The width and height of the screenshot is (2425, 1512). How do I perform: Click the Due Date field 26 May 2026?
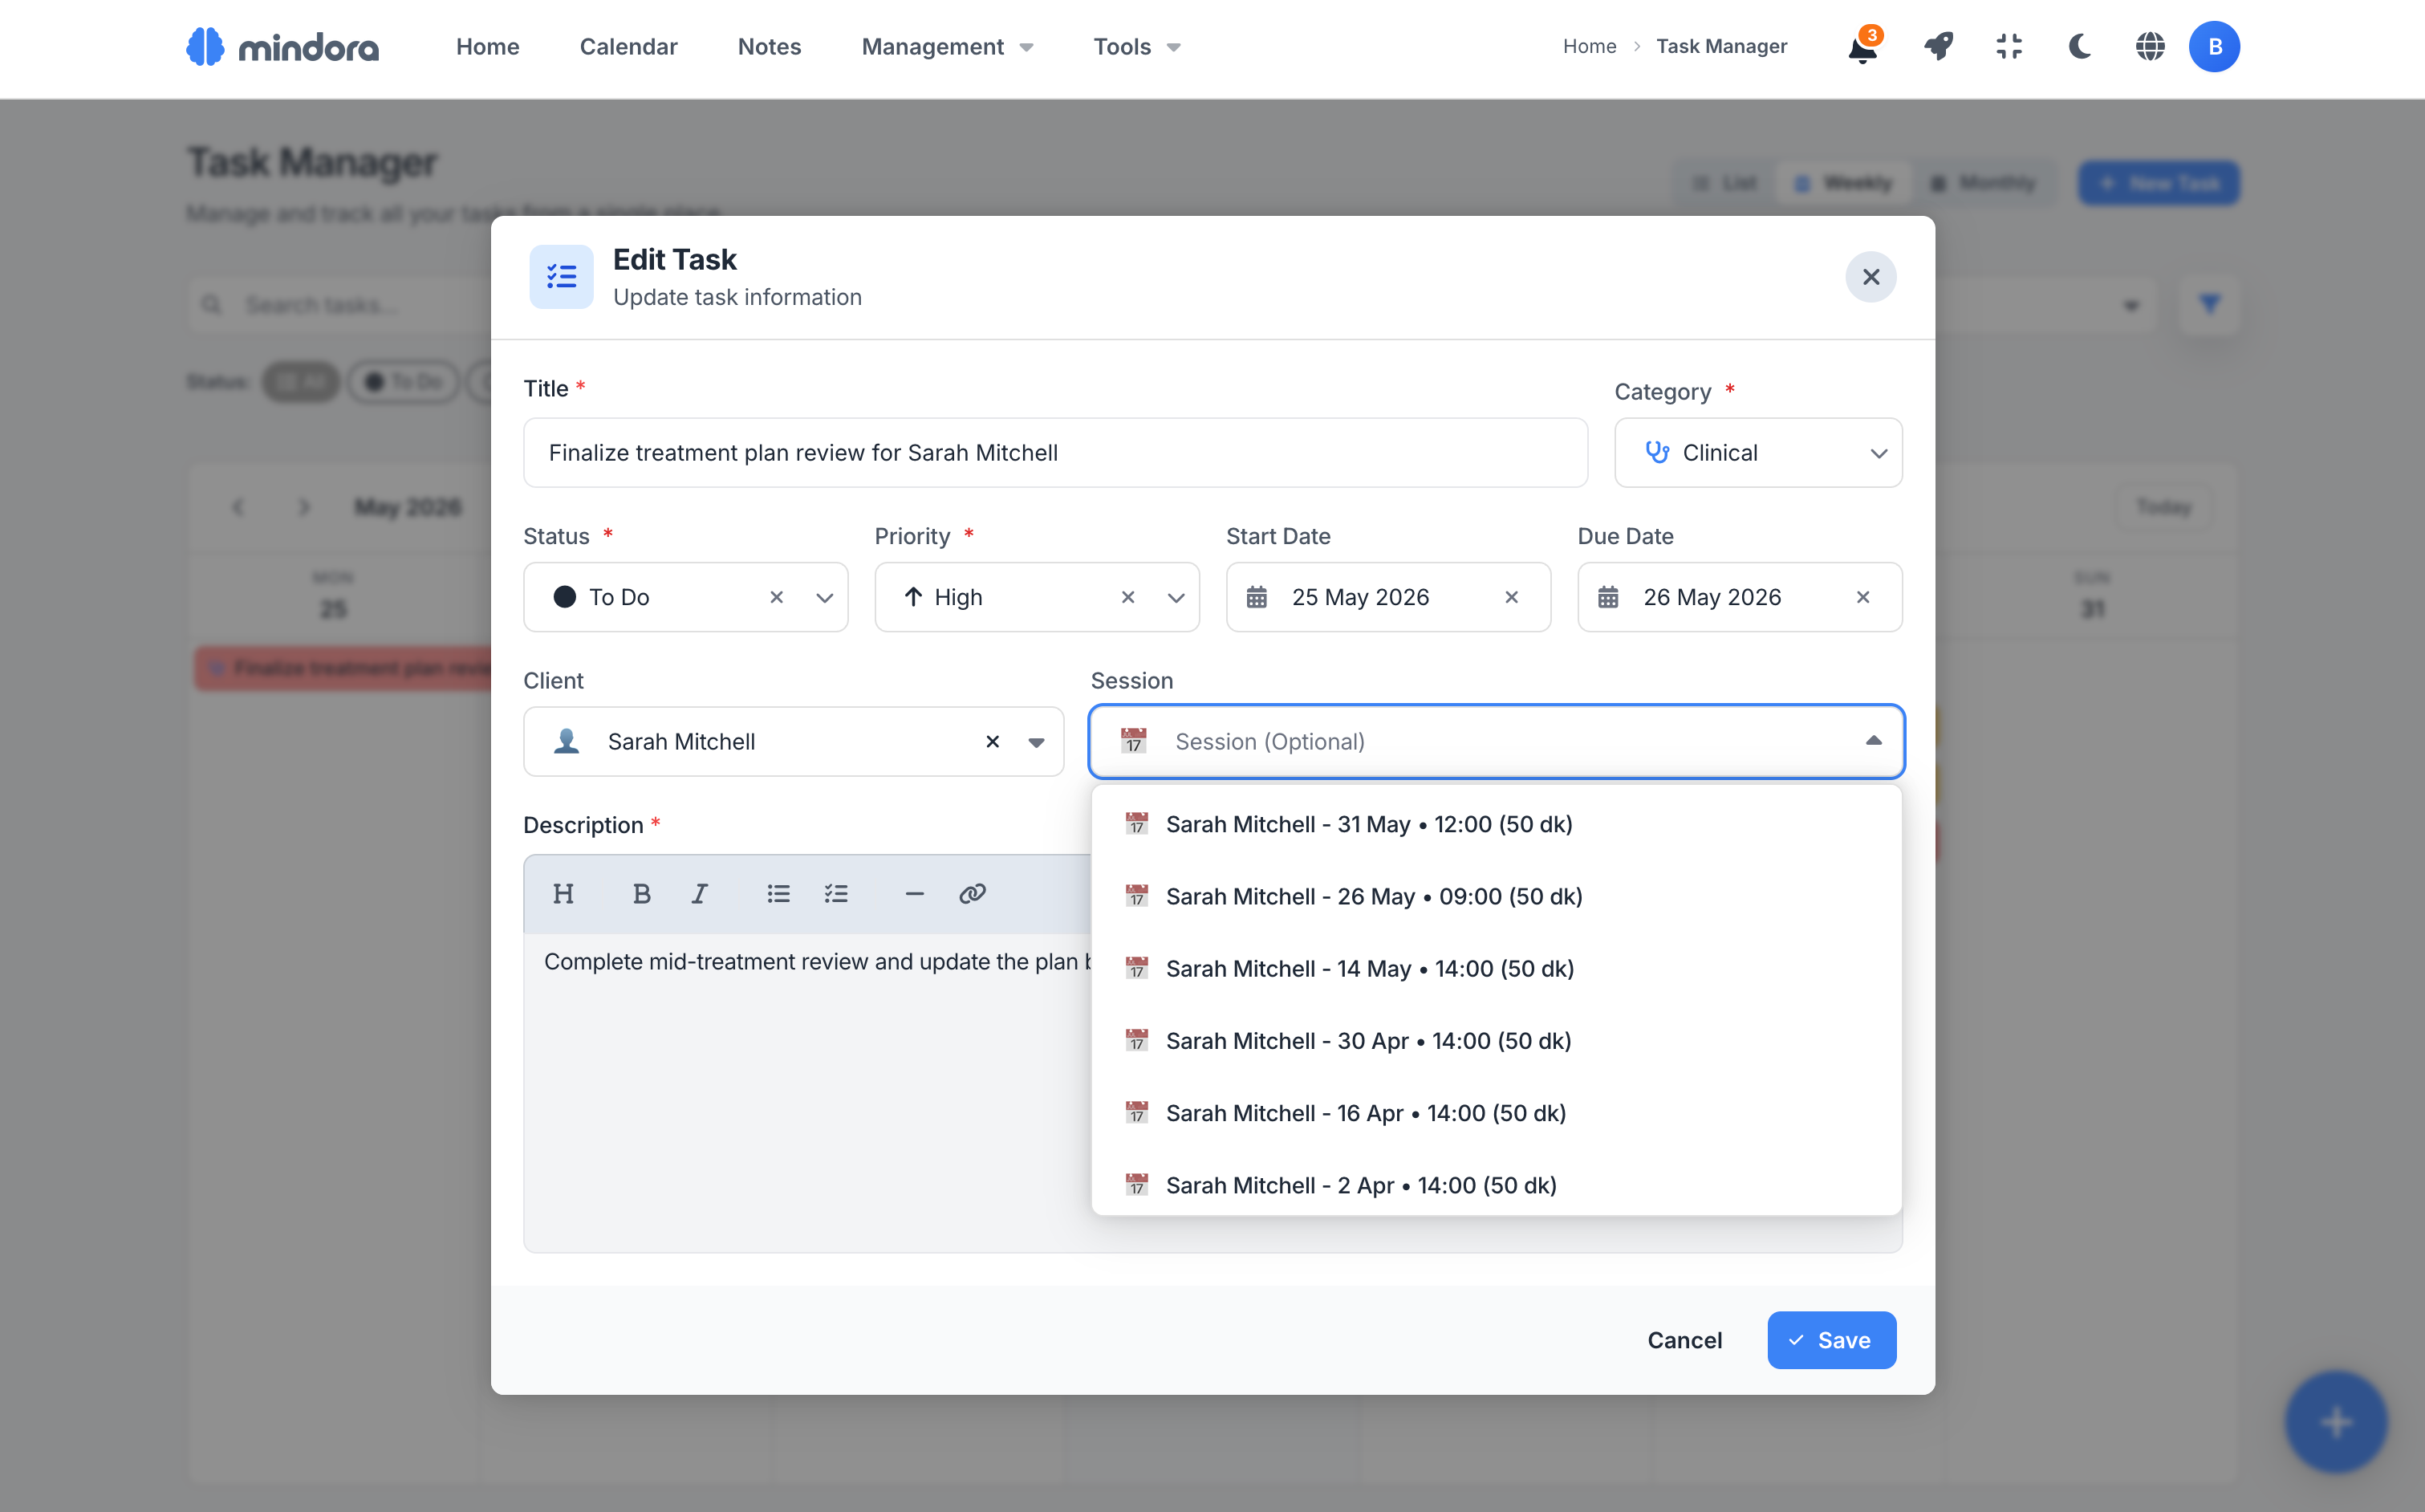[x=1739, y=597]
